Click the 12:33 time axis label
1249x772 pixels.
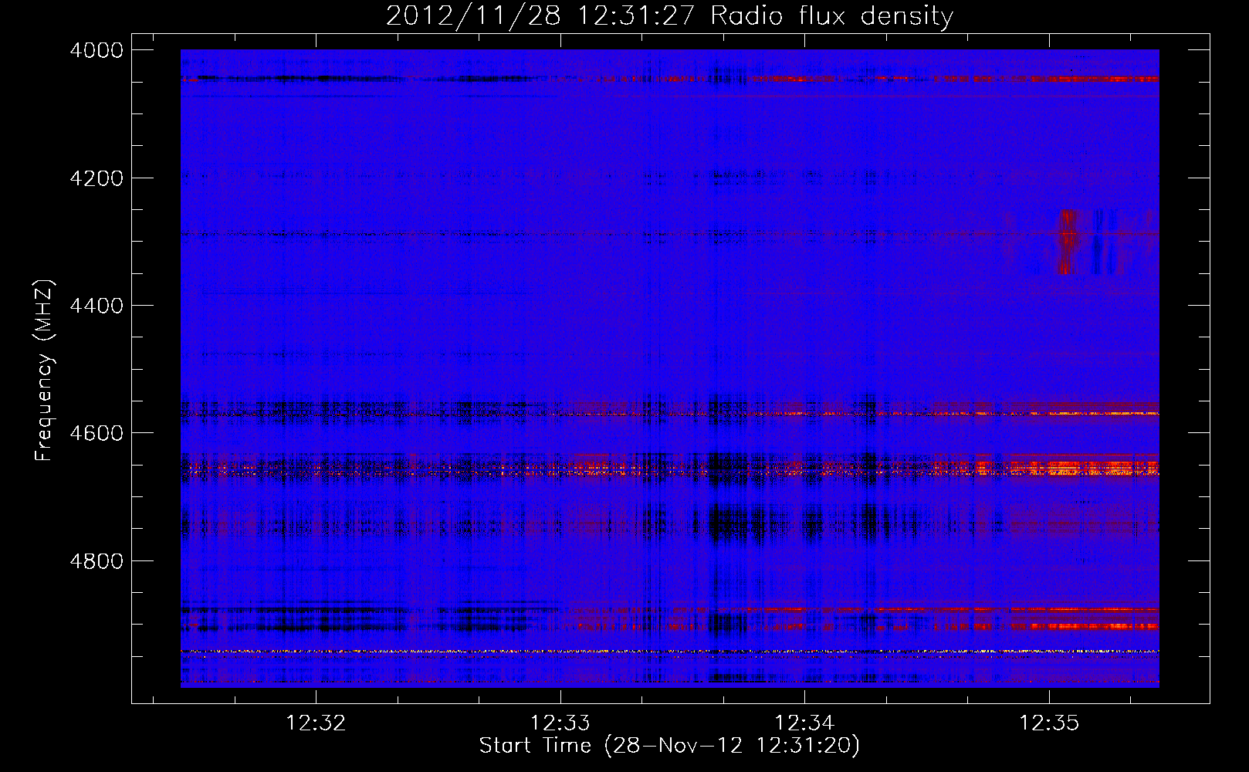coord(560,723)
